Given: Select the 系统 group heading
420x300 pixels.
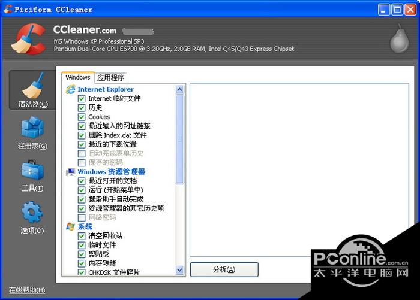Looking at the screenshot, I should pyautogui.click(x=85, y=226).
